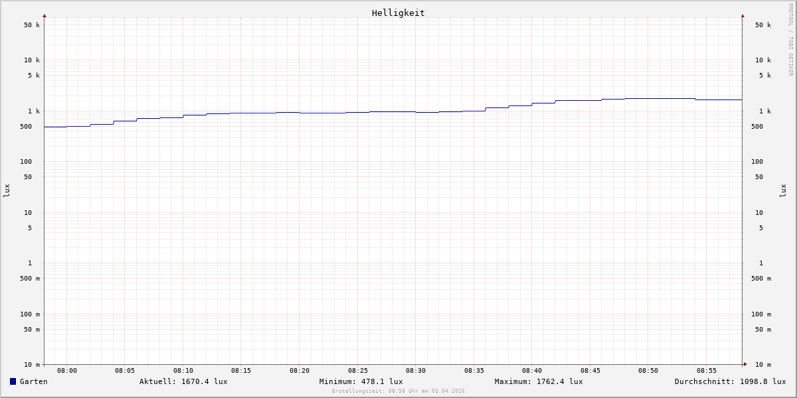Click the blue Garten legend color box
The height and width of the screenshot is (398, 797).
13,381
